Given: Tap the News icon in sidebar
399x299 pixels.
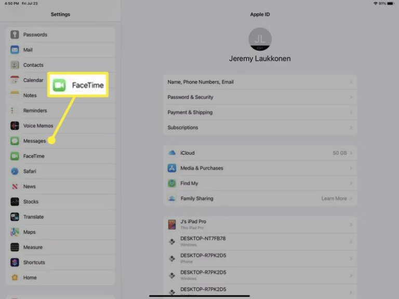Looking at the screenshot, I should [x=15, y=186].
